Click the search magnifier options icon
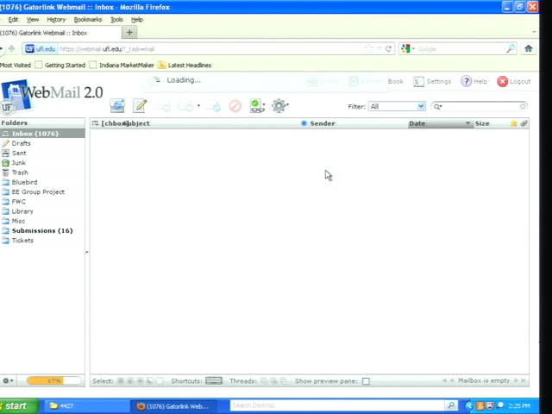The height and width of the screenshot is (414, 552). point(437,106)
